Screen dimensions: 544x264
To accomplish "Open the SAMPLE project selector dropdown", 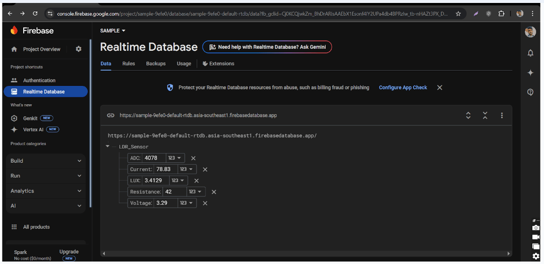I will point(113,31).
